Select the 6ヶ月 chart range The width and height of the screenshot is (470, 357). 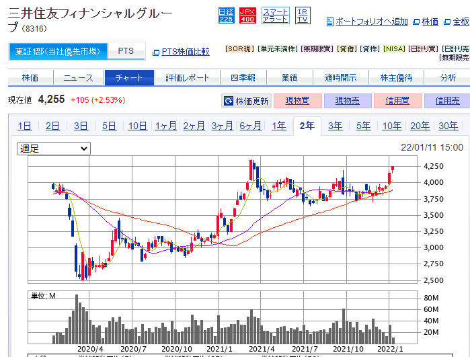pos(250,126)
